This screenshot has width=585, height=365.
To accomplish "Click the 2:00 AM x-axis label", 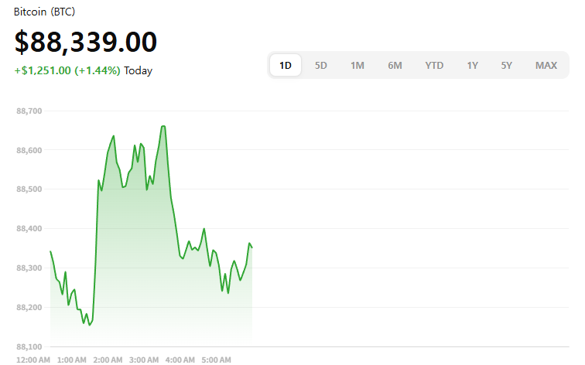I will point(108,360).
